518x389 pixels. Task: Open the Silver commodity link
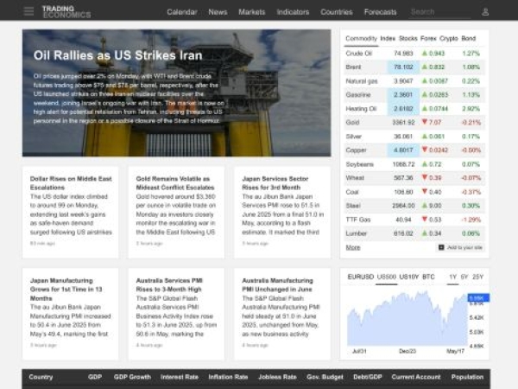[353, 137]
